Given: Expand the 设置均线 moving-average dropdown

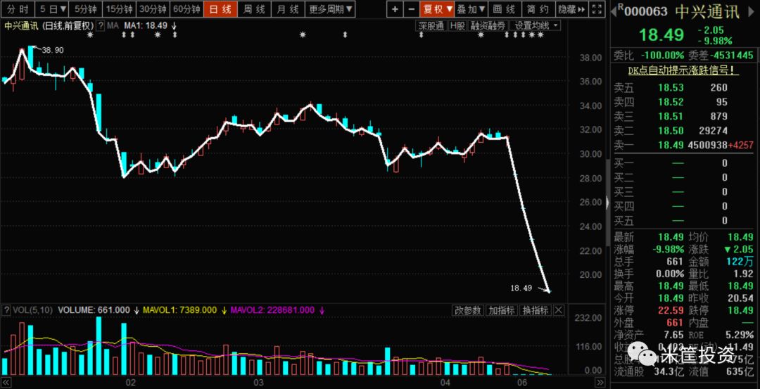Looking at the screenshot, I should point(536,25).
